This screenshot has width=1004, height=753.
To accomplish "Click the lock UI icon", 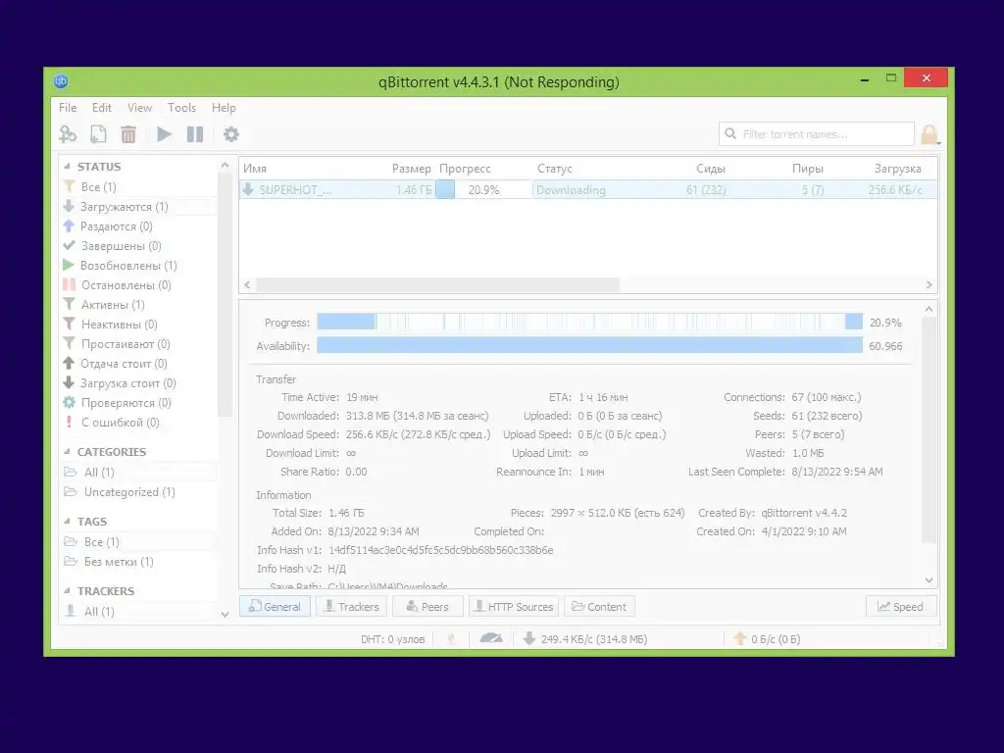I will pos(929,134).
